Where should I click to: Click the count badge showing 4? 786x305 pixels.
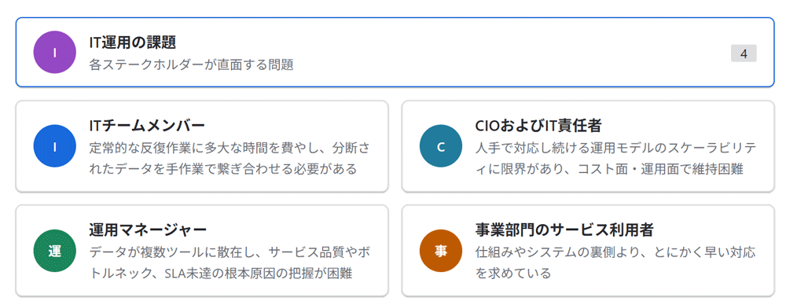coord(744,53)
